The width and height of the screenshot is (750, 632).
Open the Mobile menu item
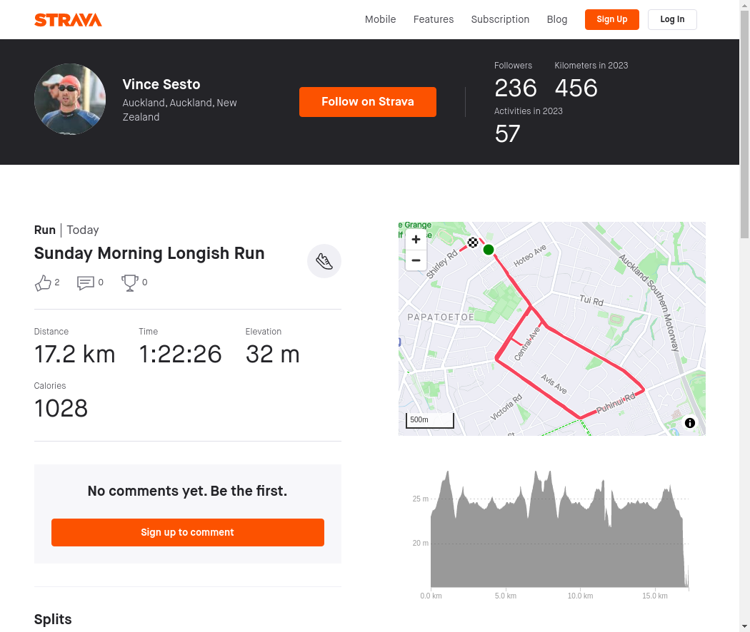(380, 19)
